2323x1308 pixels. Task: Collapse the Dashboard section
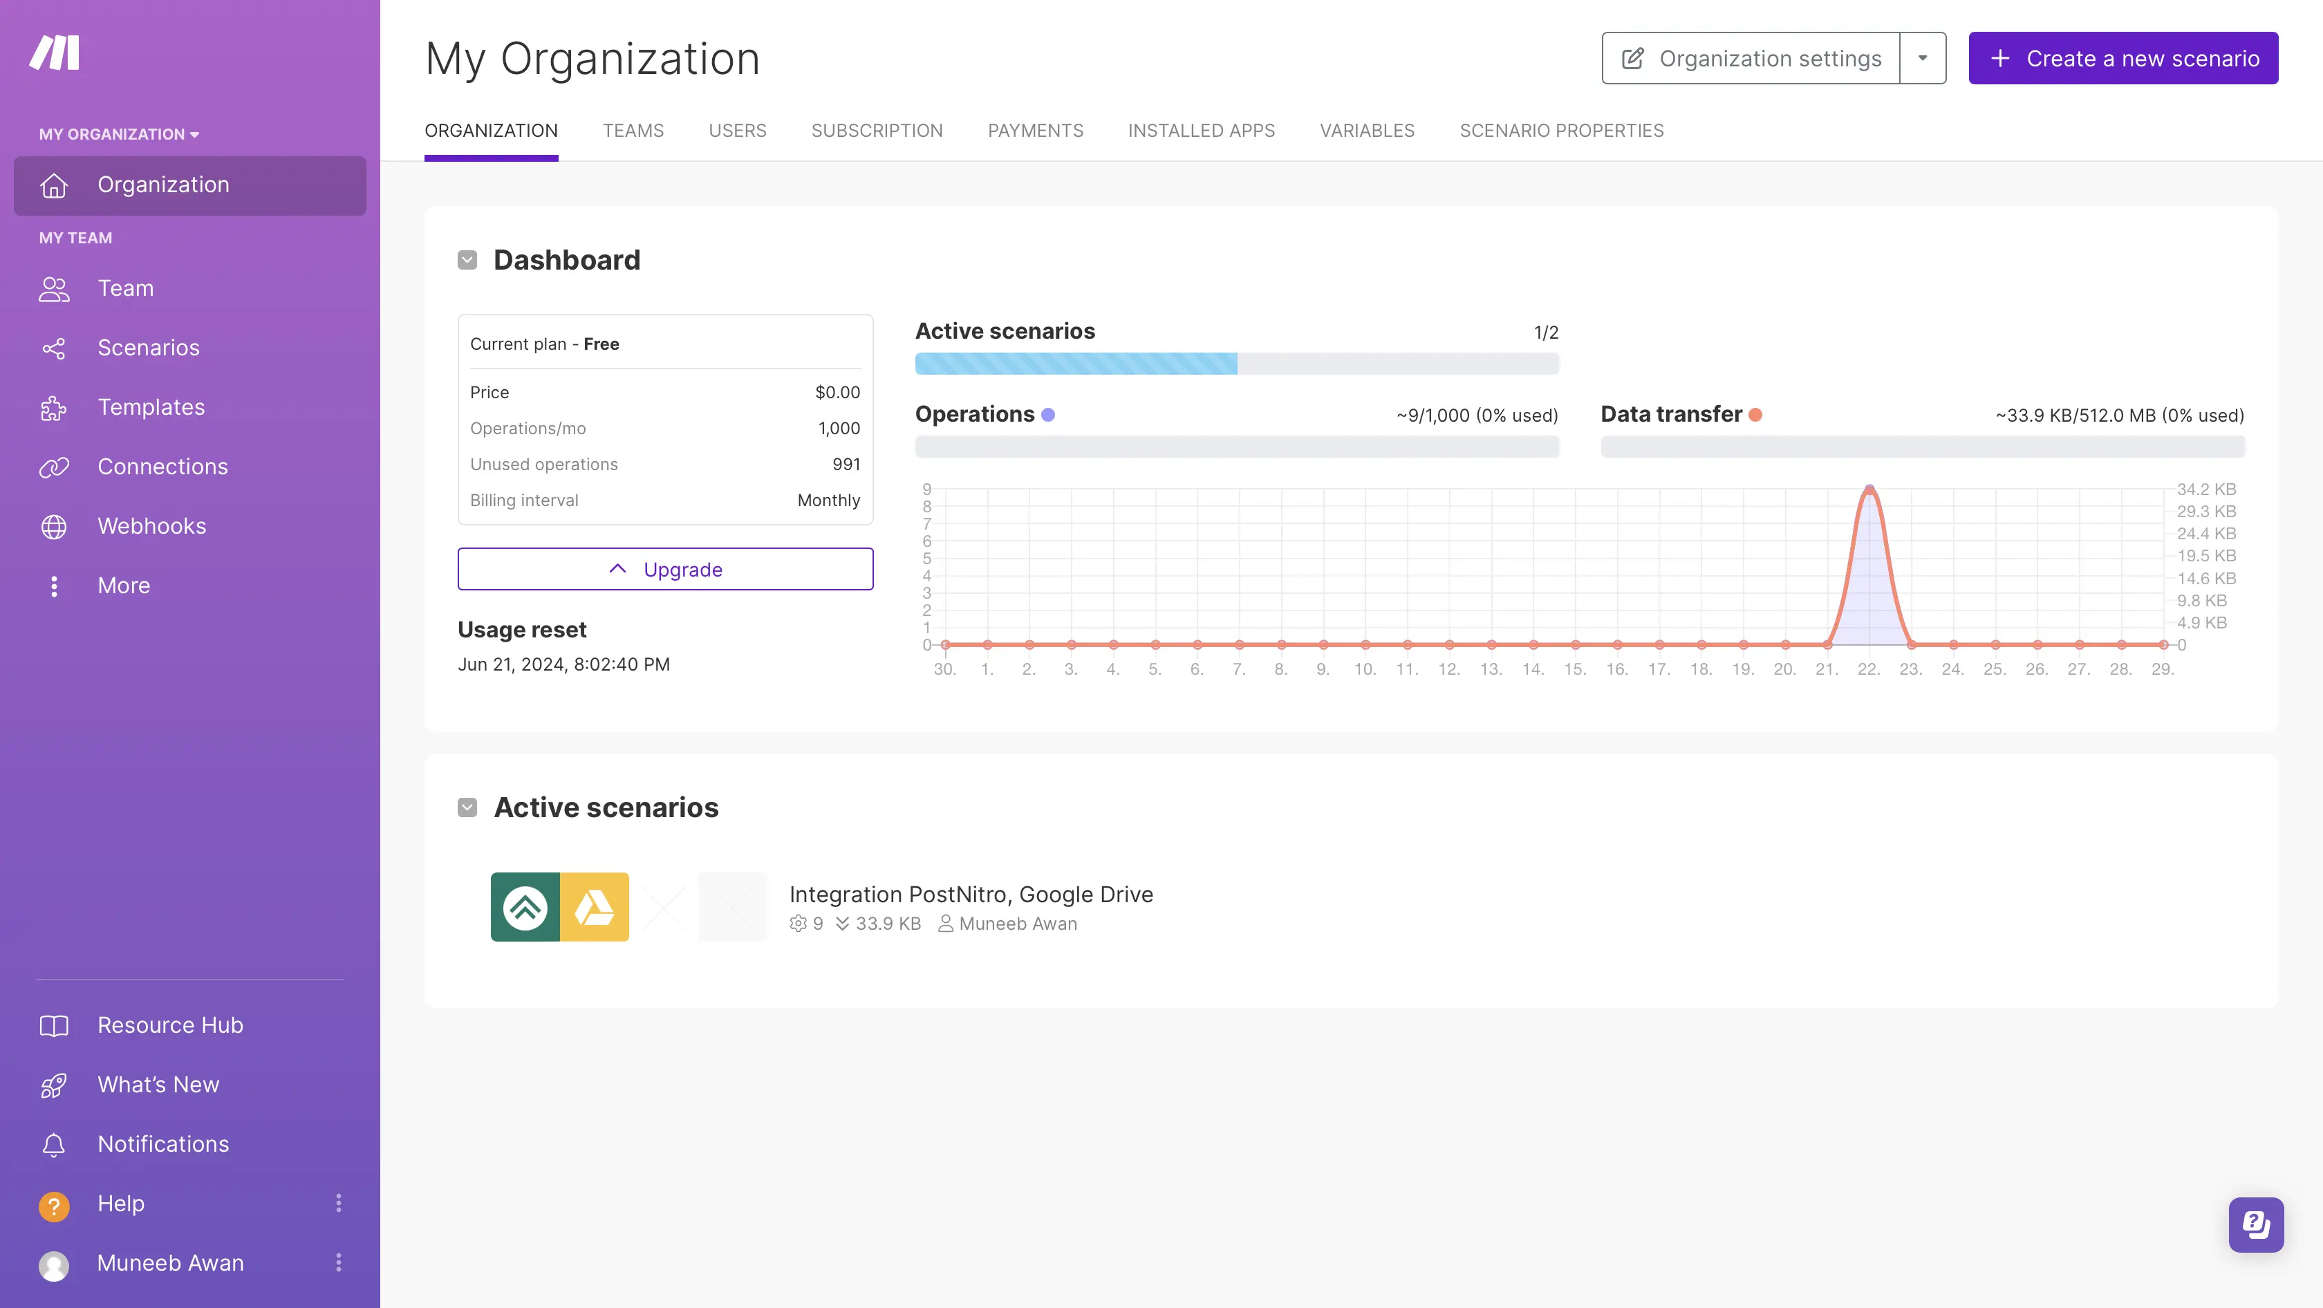coord(467,260)
